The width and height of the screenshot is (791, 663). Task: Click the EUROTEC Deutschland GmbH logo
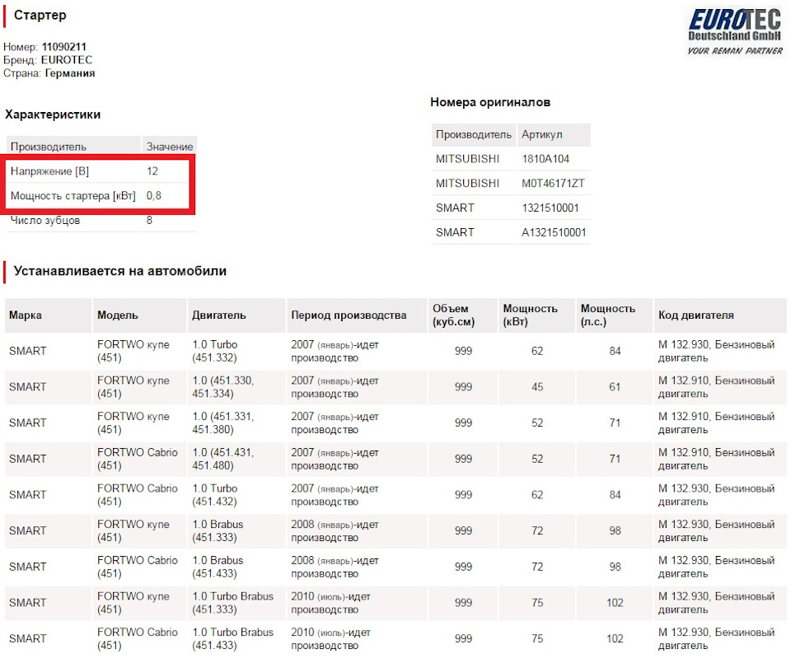click(734, 31)
